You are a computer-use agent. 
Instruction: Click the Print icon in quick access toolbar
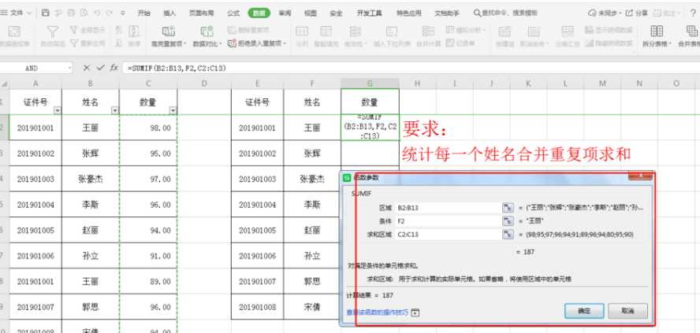71,13
